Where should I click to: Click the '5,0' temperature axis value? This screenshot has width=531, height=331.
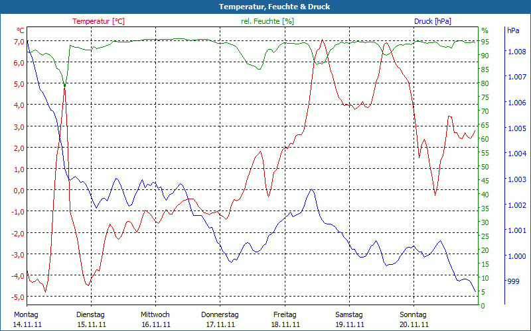click(19, 84)
